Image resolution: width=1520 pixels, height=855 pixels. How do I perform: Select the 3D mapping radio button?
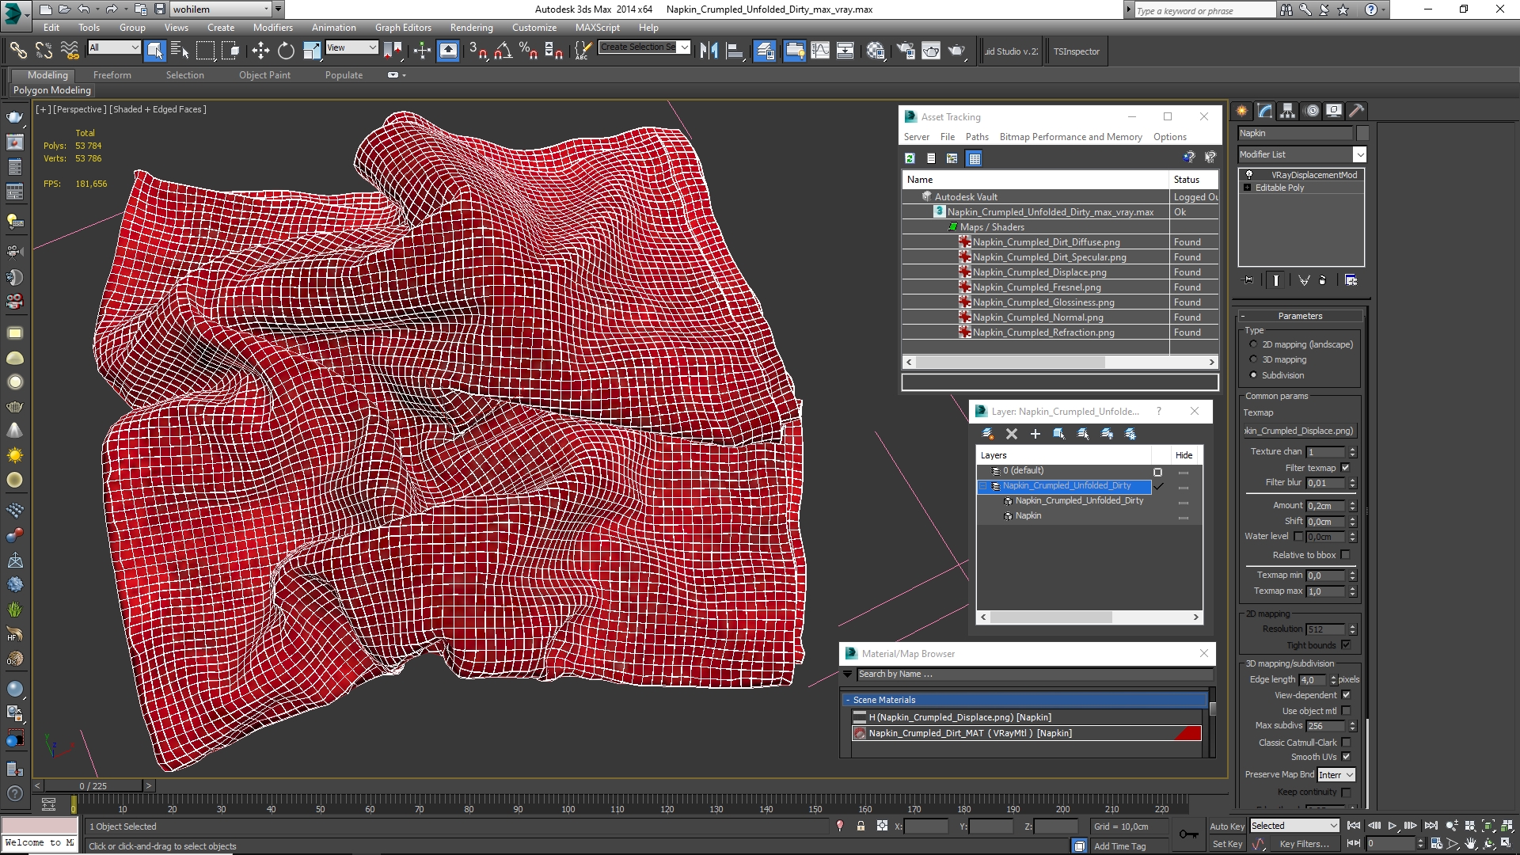pos(1253,359)
